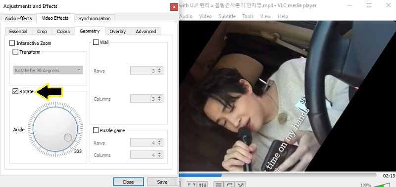Increase Wall Columns spinner value
The height and width of the screenshot is (187, 396).
(x=159, y=97)
